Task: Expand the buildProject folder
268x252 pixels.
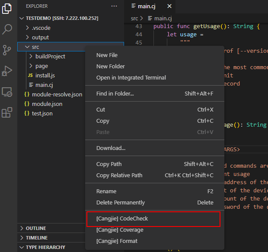Action: click(x=50, y=57)
